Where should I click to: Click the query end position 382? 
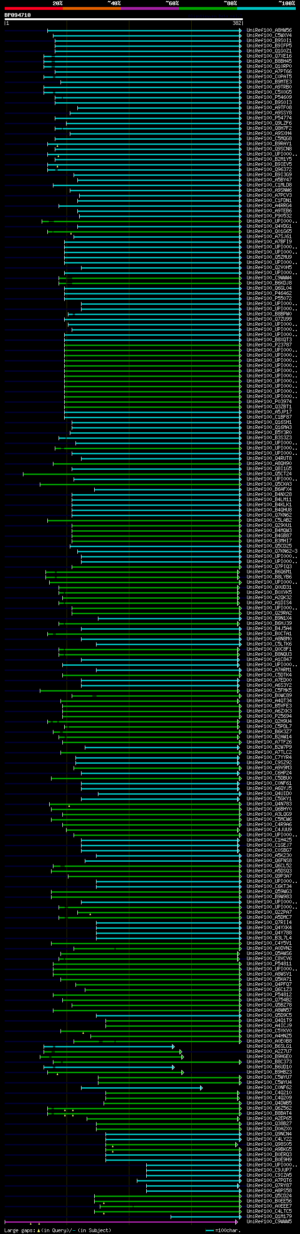coord(237,23)
